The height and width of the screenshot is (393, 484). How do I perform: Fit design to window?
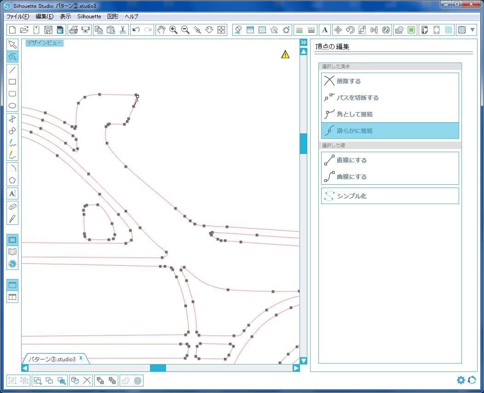pos(221,30)
